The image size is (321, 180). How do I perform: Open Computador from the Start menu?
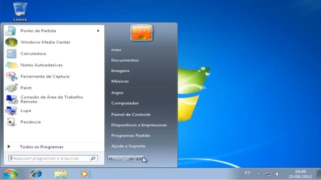pos(125,103)
